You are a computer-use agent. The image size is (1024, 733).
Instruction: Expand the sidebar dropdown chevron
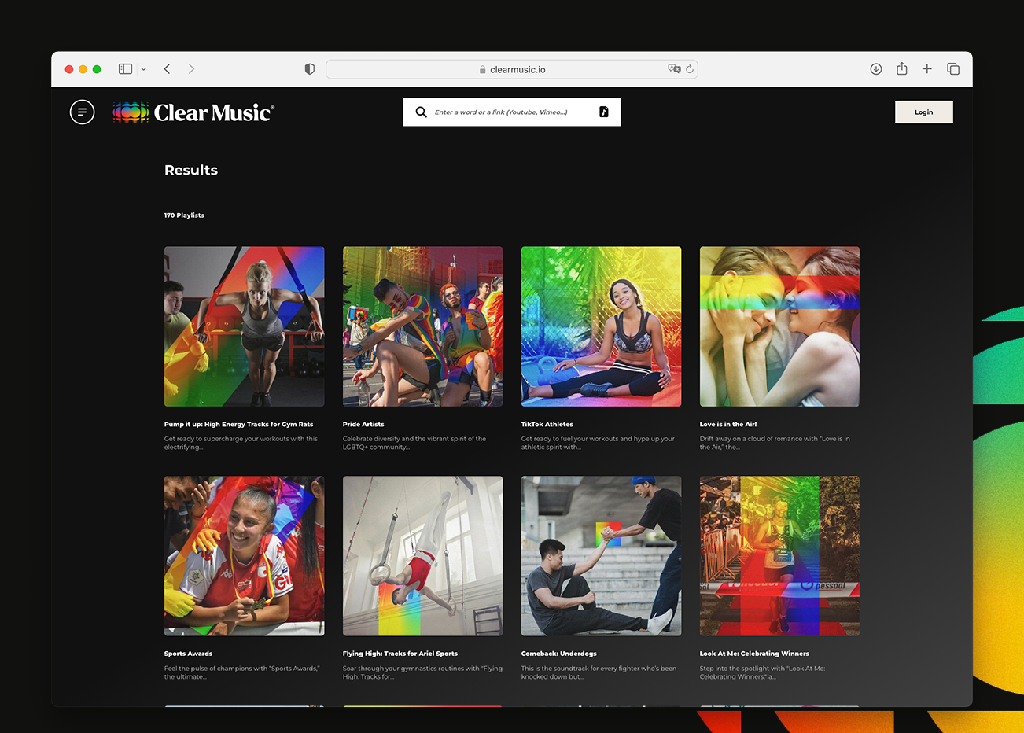pyautogui.click(x=143, y=69)
